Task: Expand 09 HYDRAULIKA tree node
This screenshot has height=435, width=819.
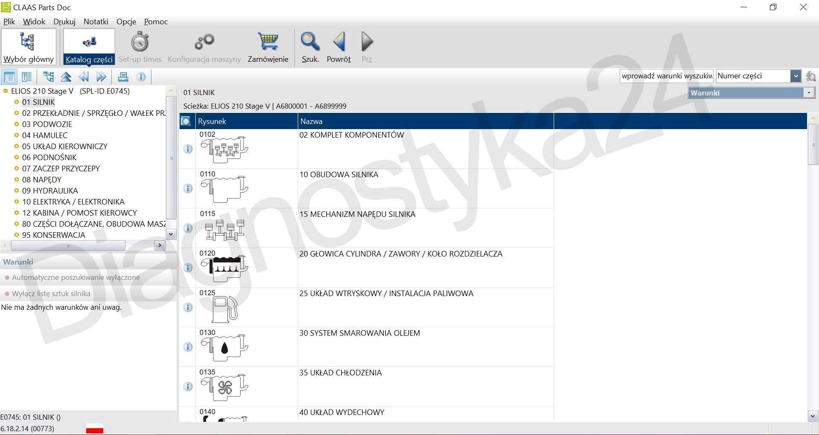Action: coord(17,190)
